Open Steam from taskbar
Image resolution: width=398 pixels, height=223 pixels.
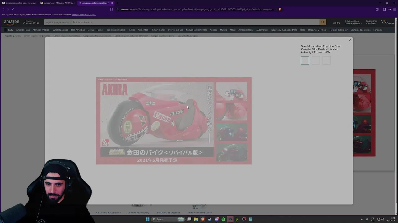pyautogui.click(x=210, y=219)
